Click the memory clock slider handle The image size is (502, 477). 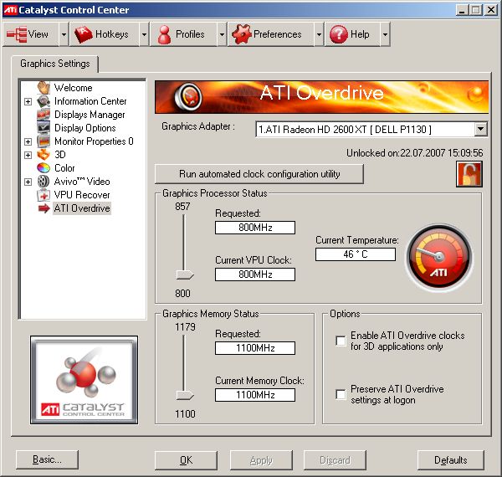point(185,395)
